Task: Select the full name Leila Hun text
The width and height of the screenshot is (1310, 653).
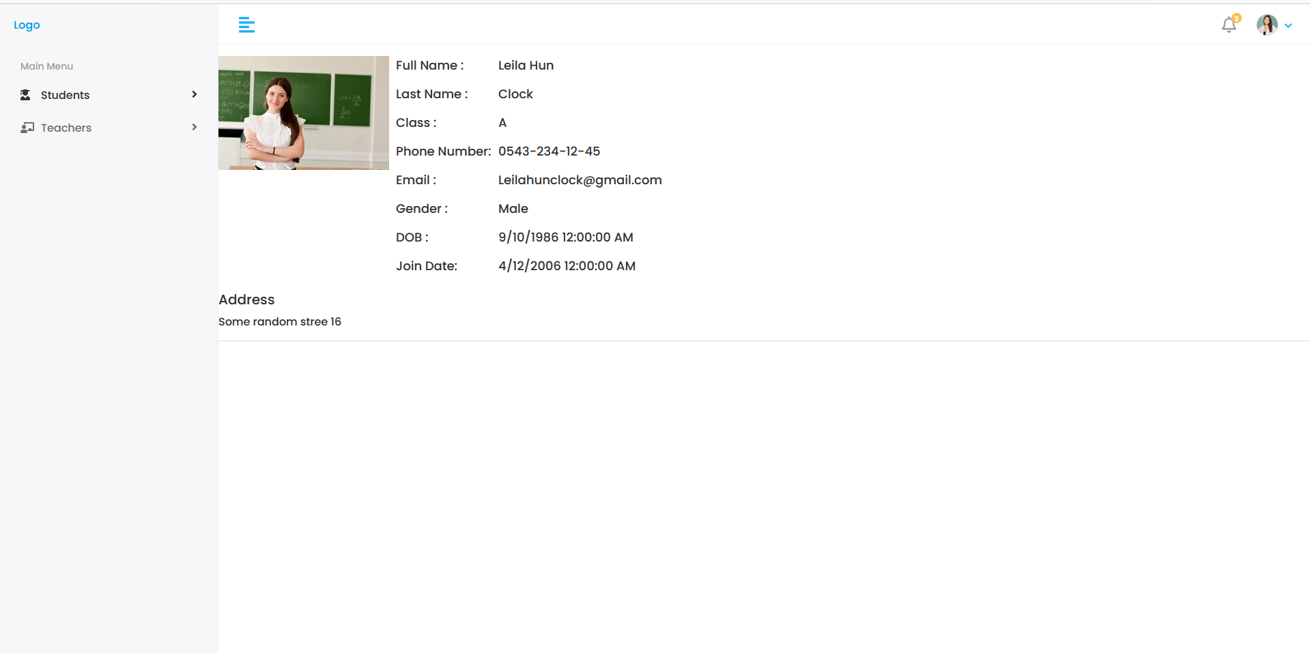Action: (525, 65)
